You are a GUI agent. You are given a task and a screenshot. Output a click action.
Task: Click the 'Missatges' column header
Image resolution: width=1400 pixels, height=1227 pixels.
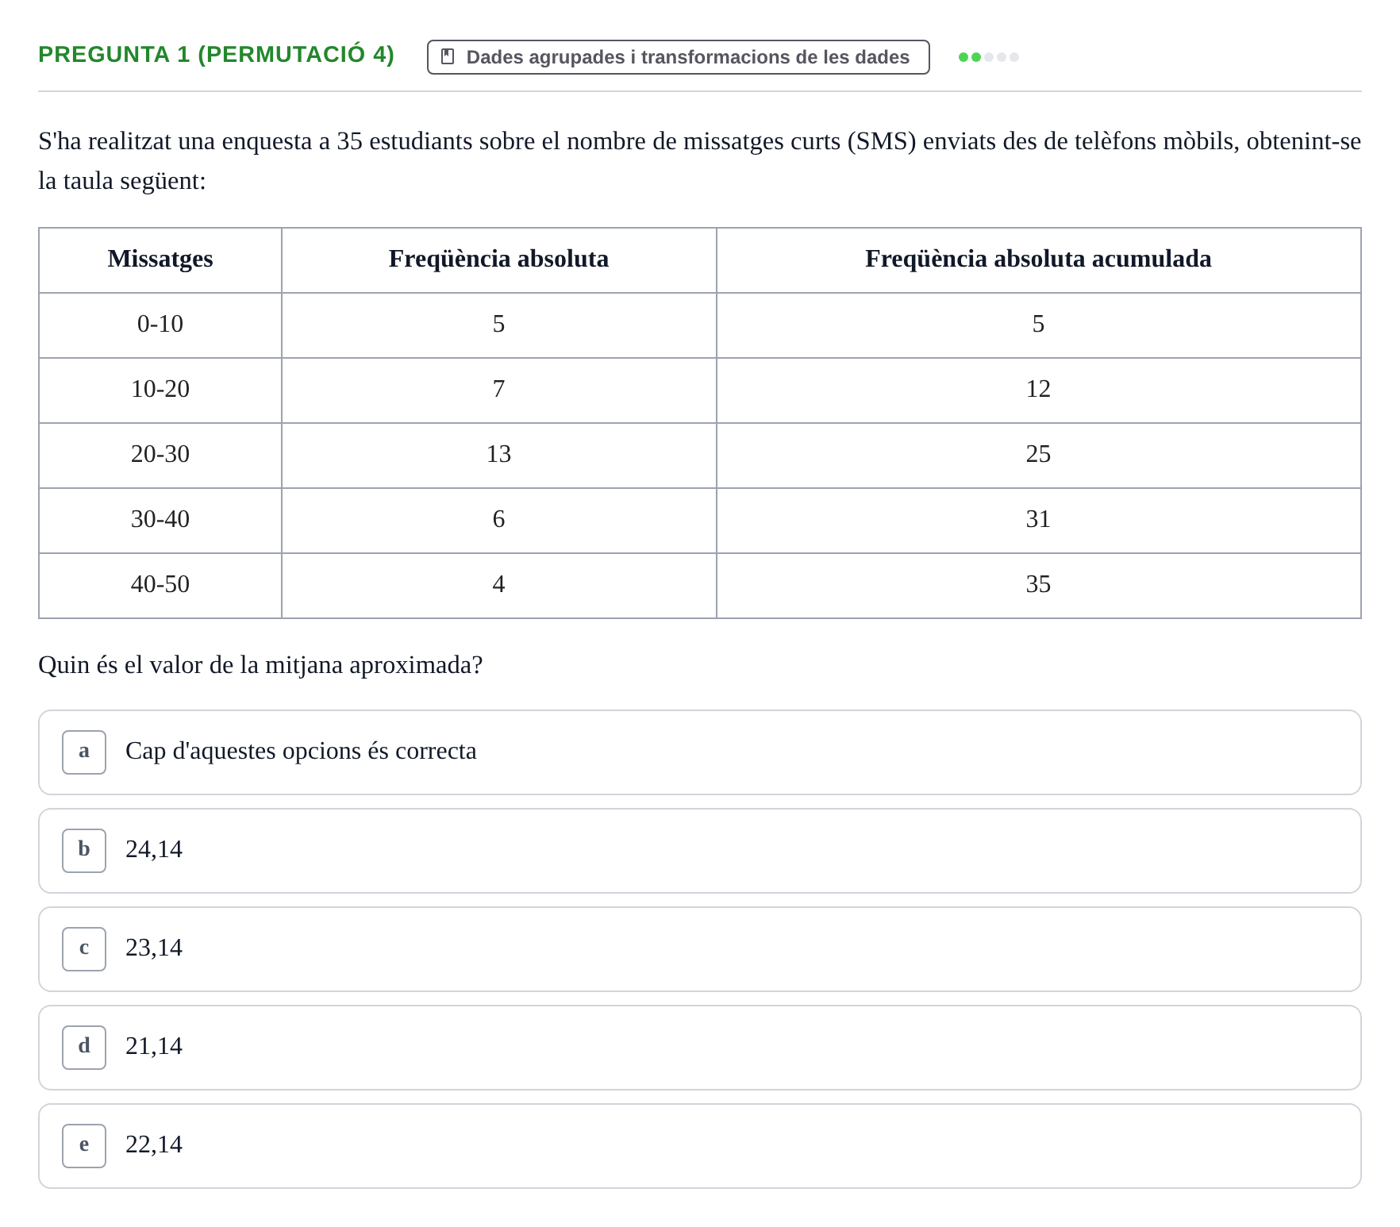pos(160,260)
